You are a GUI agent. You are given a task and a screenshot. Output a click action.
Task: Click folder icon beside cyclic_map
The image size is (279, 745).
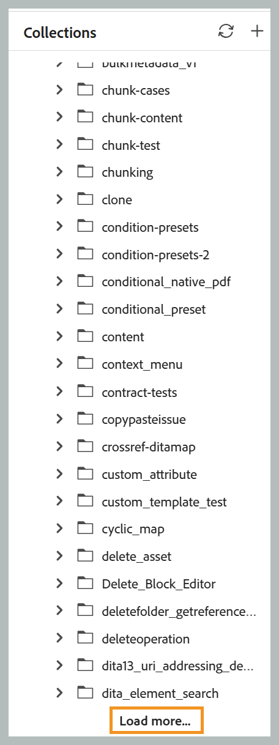point(85,528)
